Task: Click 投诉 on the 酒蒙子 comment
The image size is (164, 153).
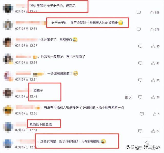Action: point(128,97)
